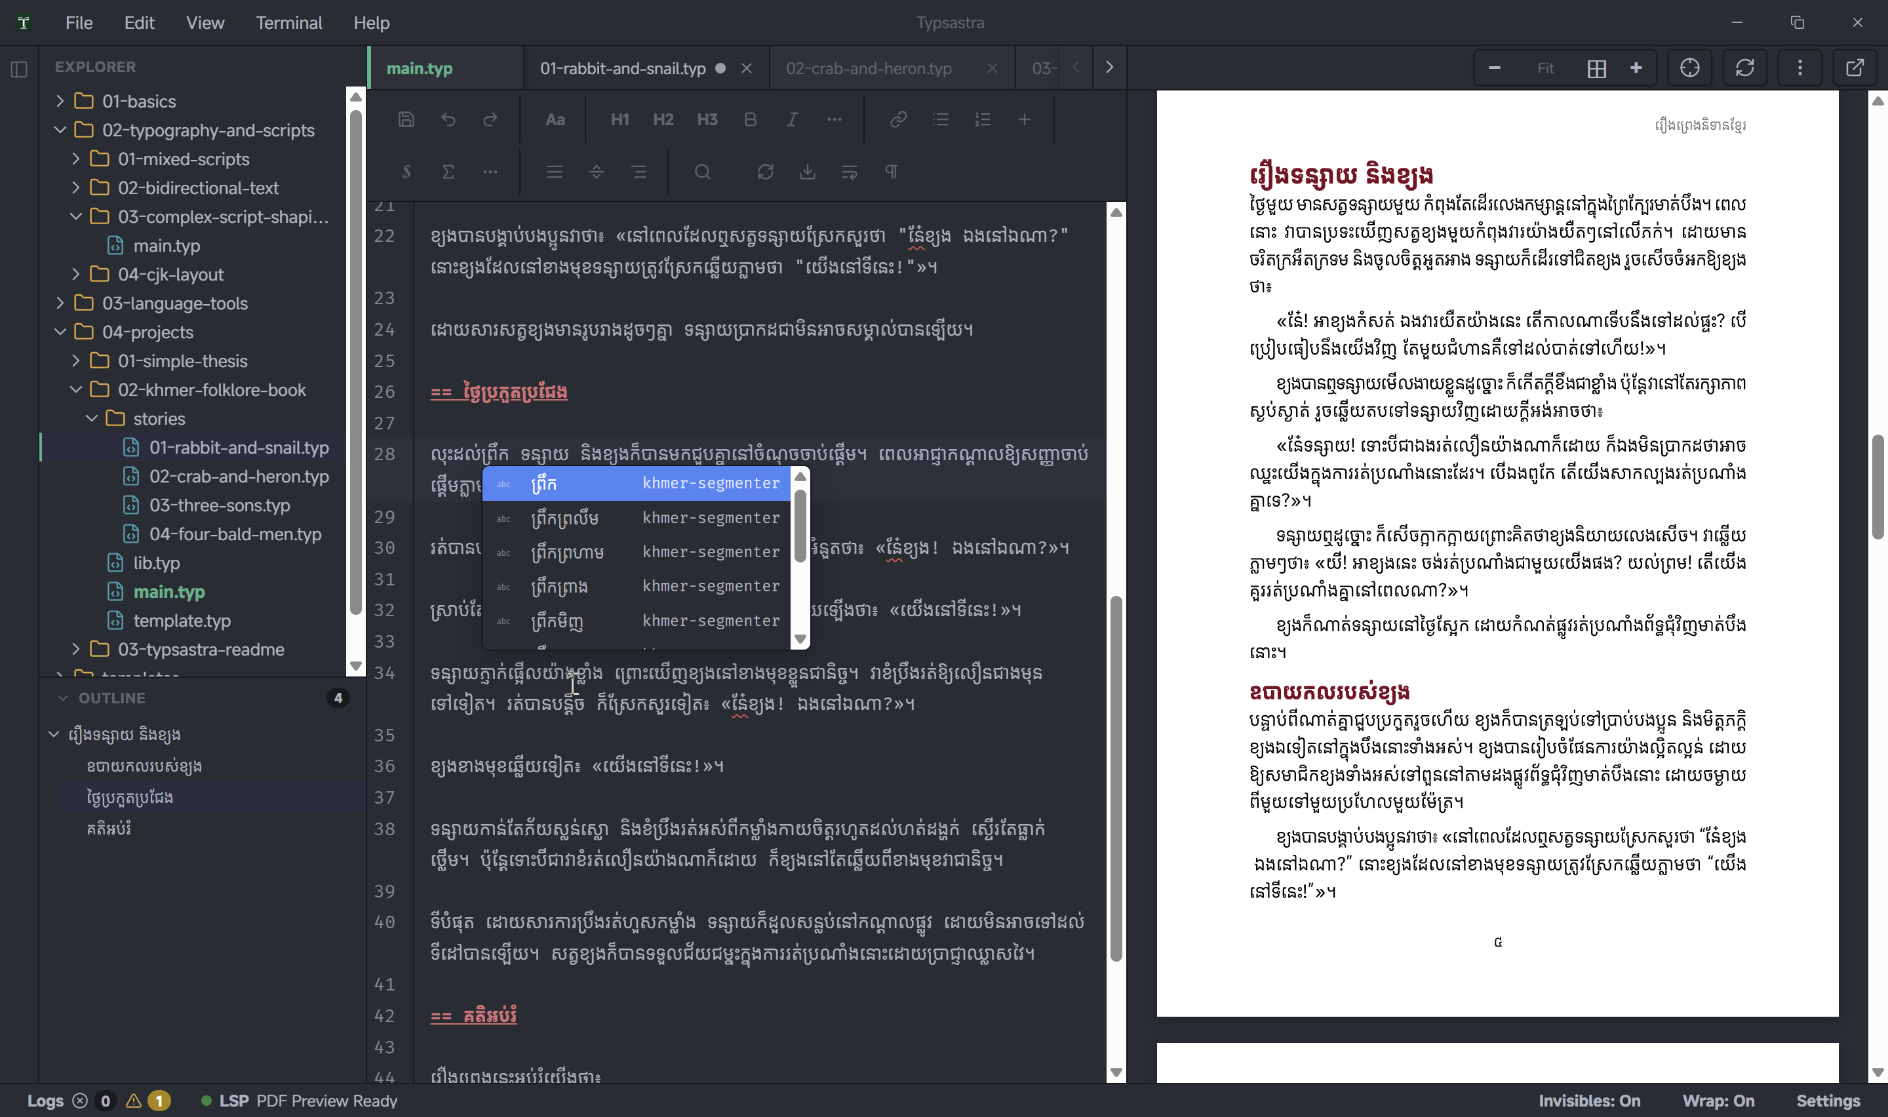Viewport: 1888px width, 1117px height.
Task: Insert inline math with the dollar icon
Action: [406, 172]
